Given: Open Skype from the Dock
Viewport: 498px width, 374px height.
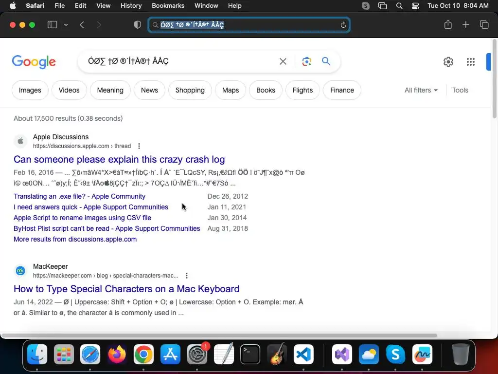Looking at the screenshot, I should [x=395, y=354].
